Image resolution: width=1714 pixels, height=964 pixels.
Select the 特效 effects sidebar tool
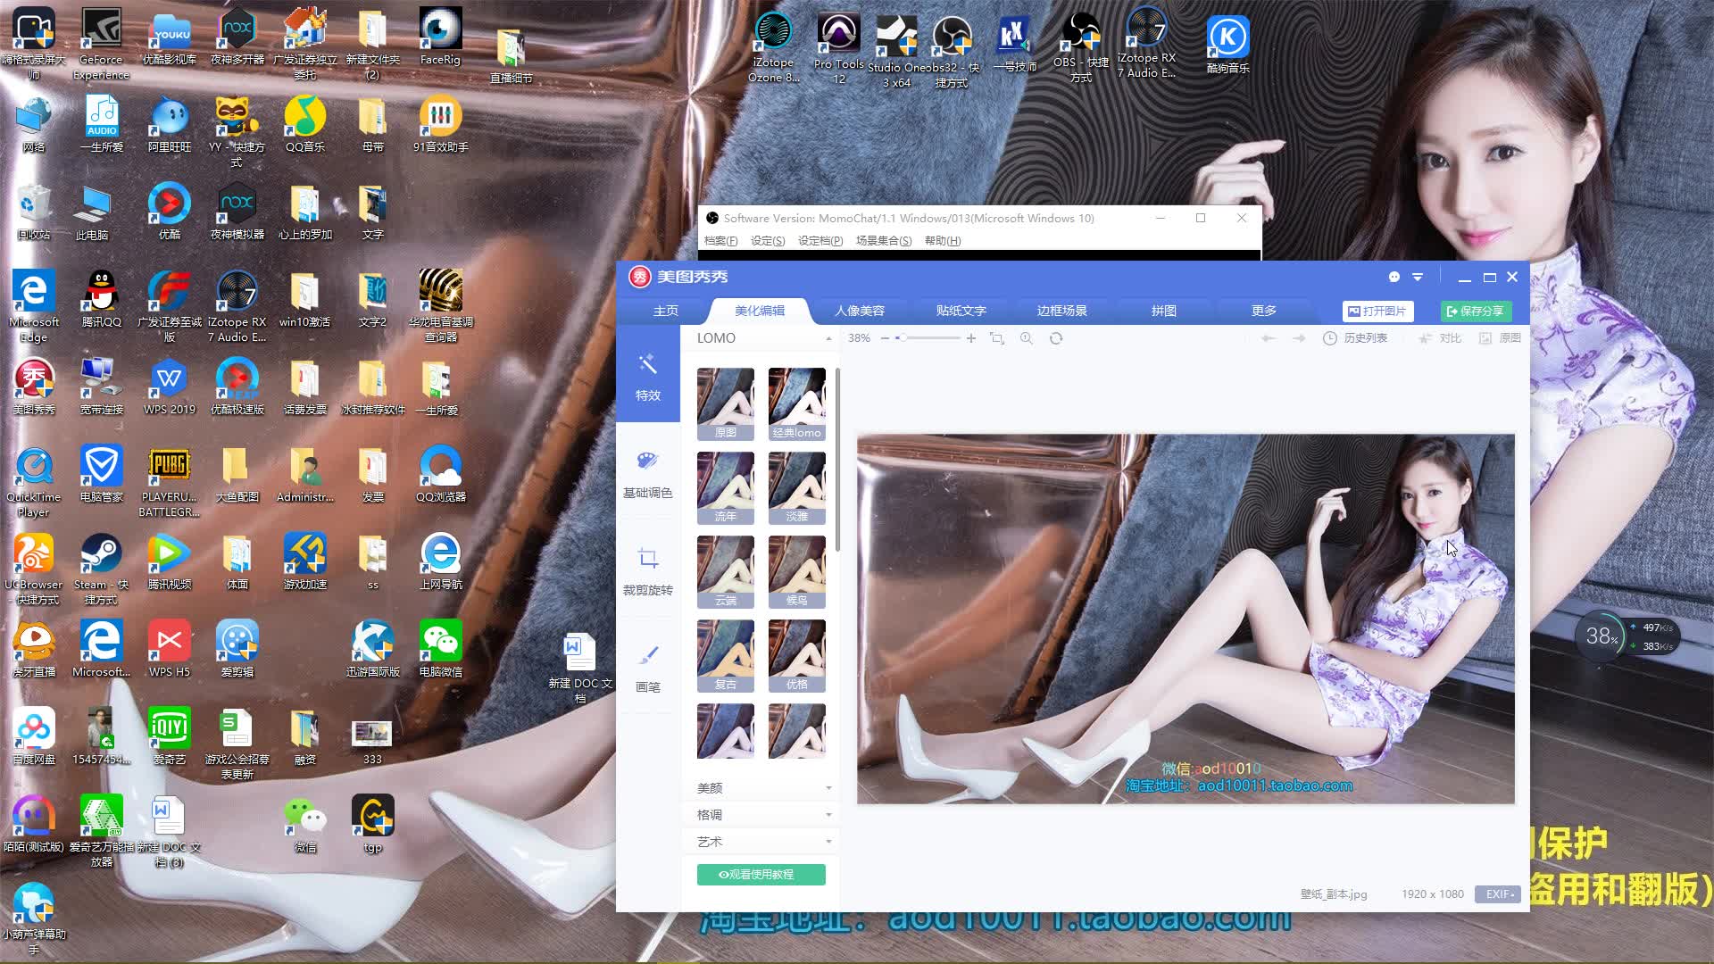[x=647, y=376]
